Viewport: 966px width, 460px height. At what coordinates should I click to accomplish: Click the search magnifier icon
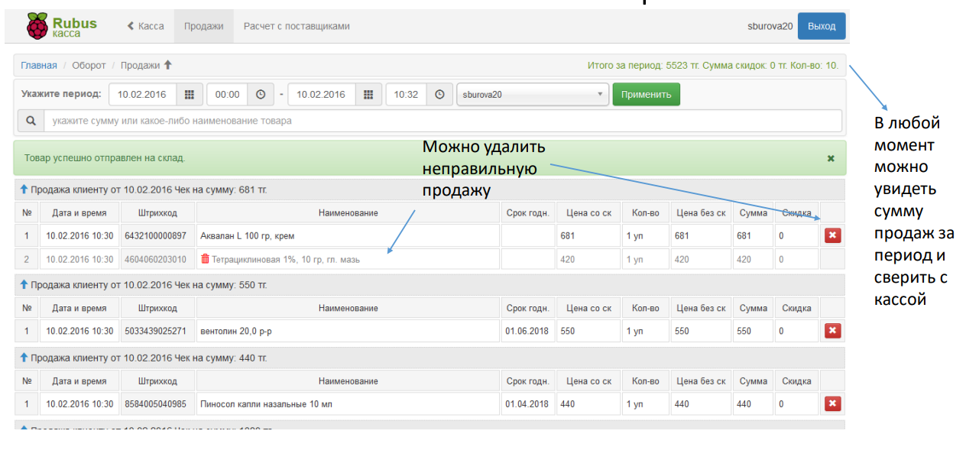[31, 121]
